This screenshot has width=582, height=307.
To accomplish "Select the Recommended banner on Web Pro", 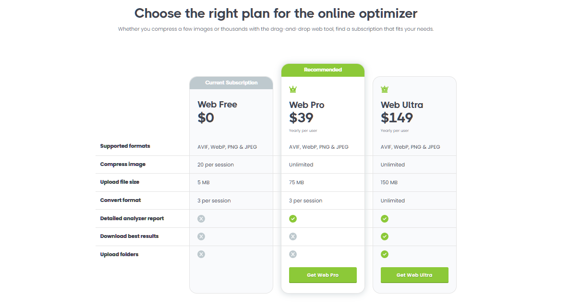I will (x=323, y=70).
